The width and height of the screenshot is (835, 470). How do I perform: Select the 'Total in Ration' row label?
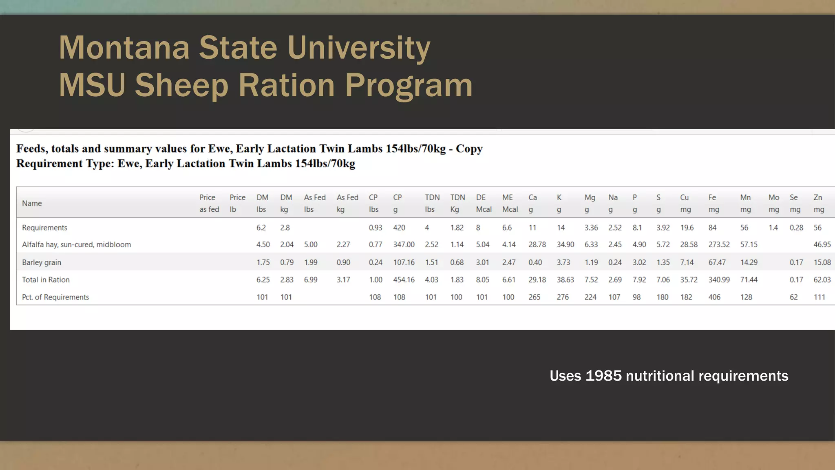click(46, 280)
